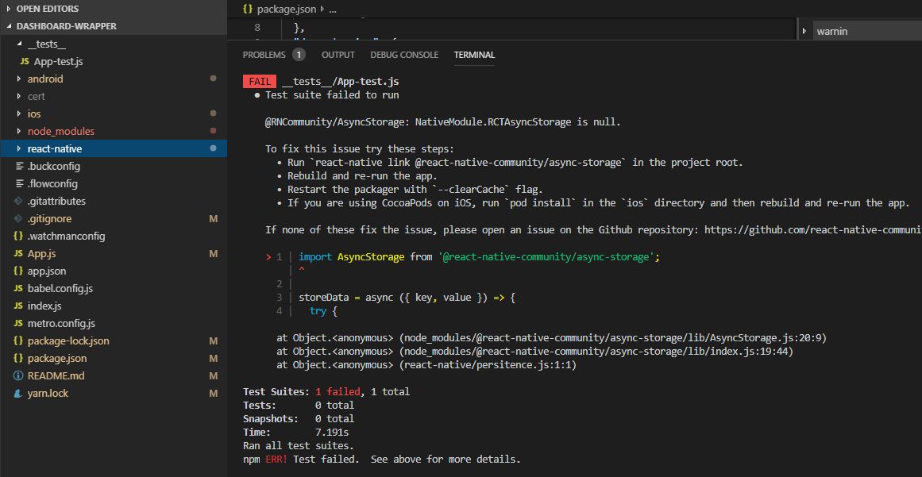
Task: Click the 'Ran all test suites.' line
Action: click(x=298, y=446)
